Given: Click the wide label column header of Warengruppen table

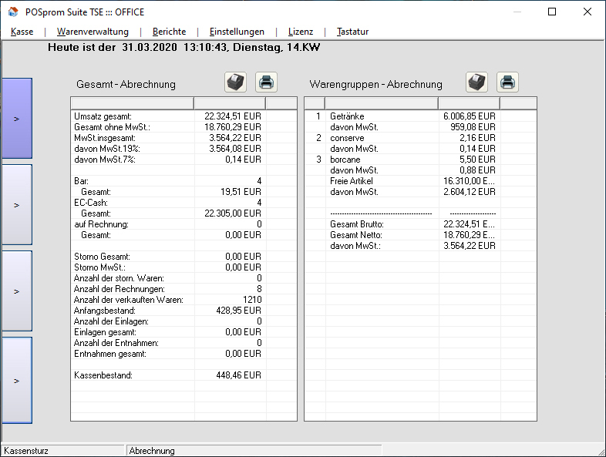Looking at the screenshot, I should coord(382,103).
